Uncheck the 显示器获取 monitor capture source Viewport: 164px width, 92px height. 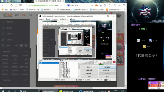coord(61,71)
